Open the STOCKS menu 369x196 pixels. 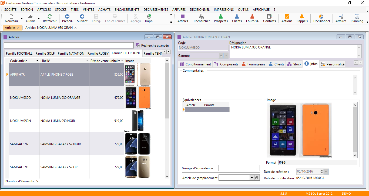click(x=61, y=9)
